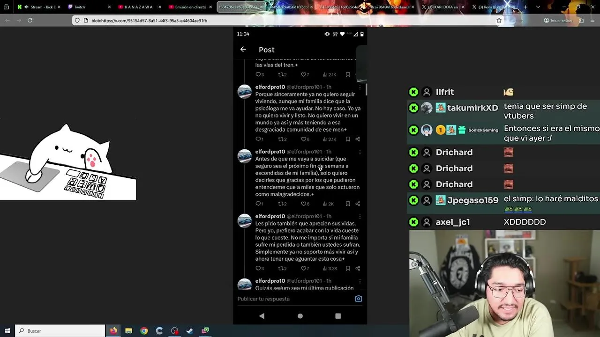Tap the Android back navigation triangle
This screenshot has height=337, width=600.
pos(262,316)
